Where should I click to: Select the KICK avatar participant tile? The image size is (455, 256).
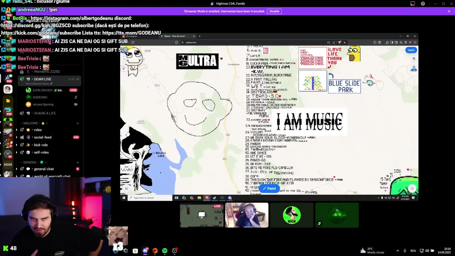point(292,215)
